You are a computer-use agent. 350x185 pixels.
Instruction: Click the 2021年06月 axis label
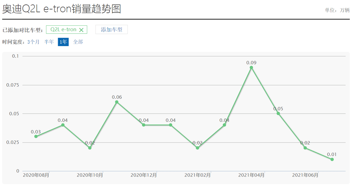point(305,175)
